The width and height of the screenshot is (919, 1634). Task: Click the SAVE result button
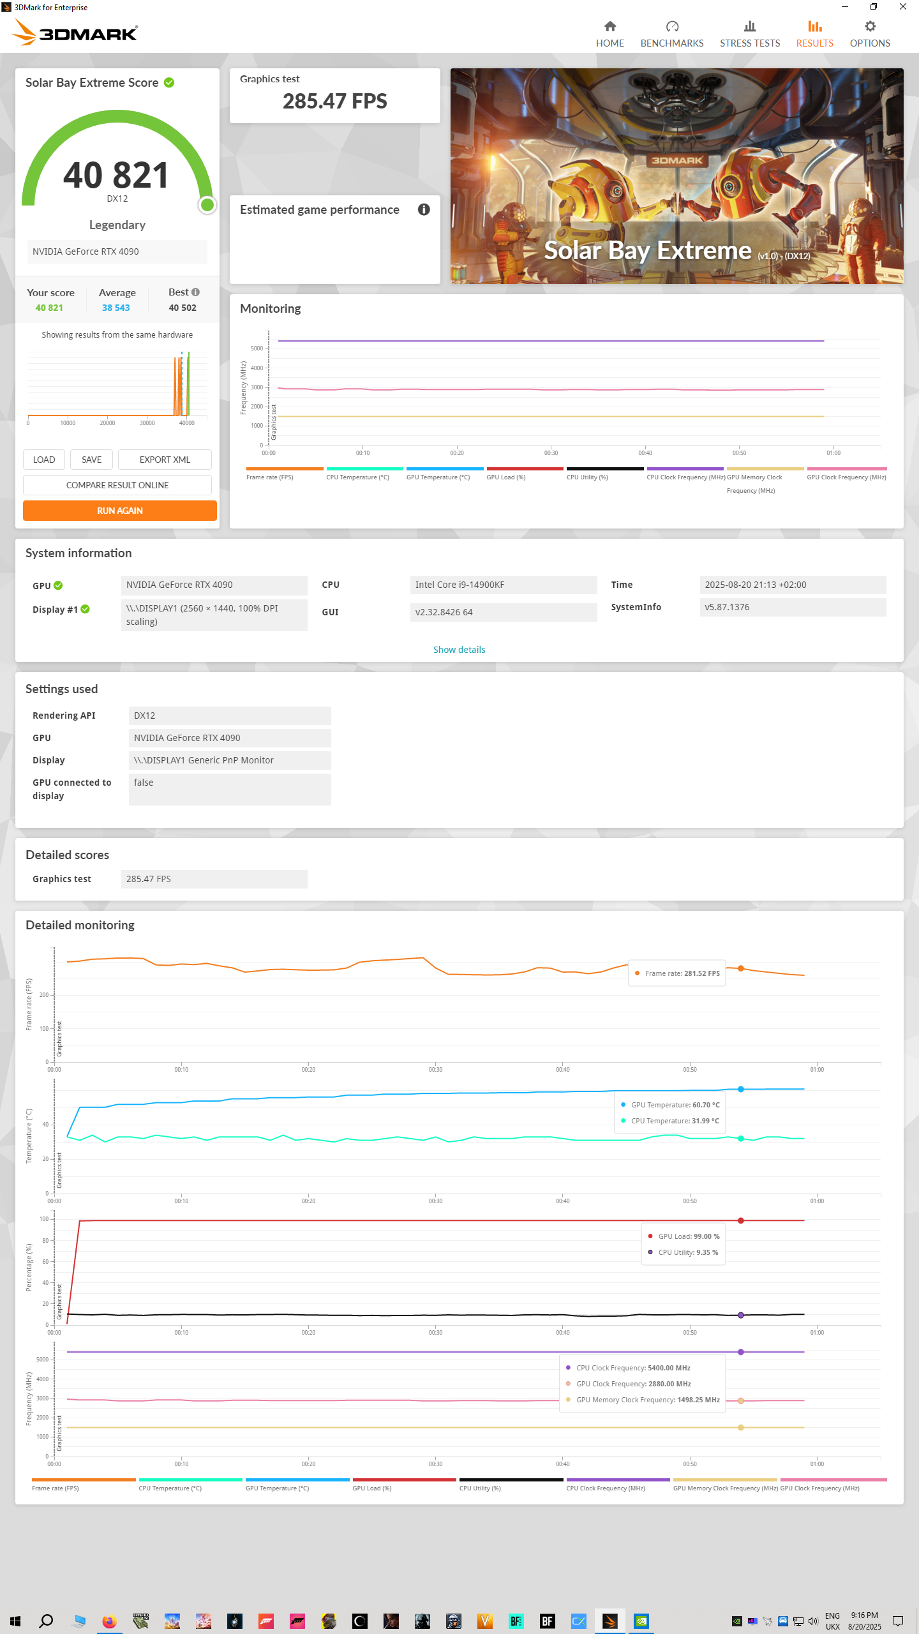click(91, 460)
